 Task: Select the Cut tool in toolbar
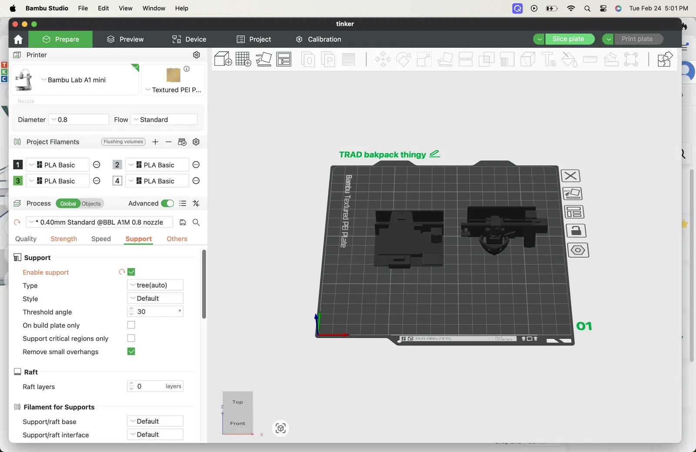[x=465, y=59]
